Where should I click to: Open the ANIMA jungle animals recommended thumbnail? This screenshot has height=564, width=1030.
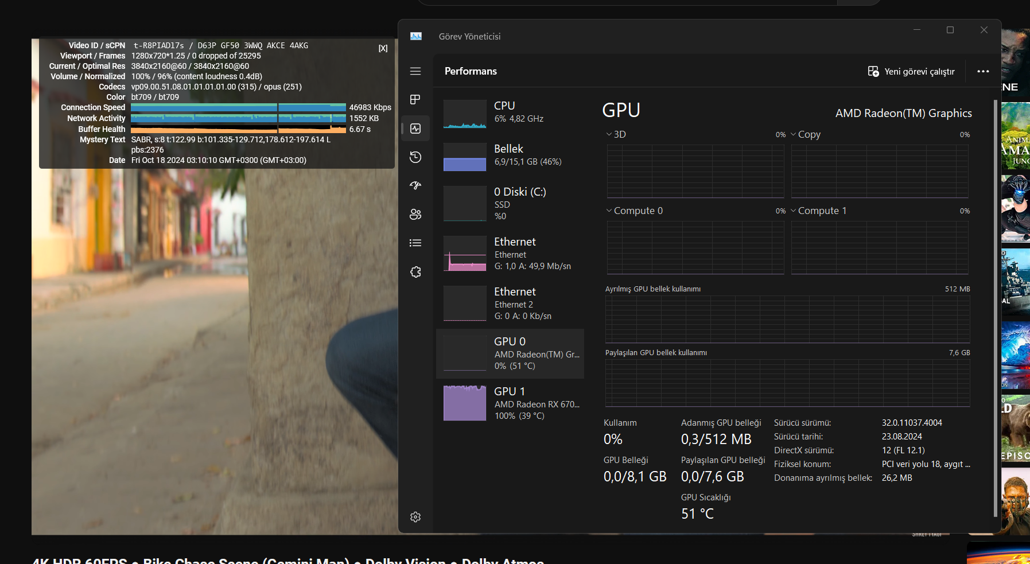pos(1016,135)
